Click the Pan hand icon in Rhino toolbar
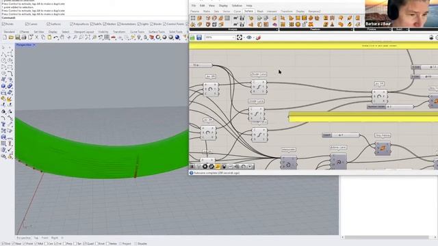This screenshot has width=438, height=246. [62, 38]
